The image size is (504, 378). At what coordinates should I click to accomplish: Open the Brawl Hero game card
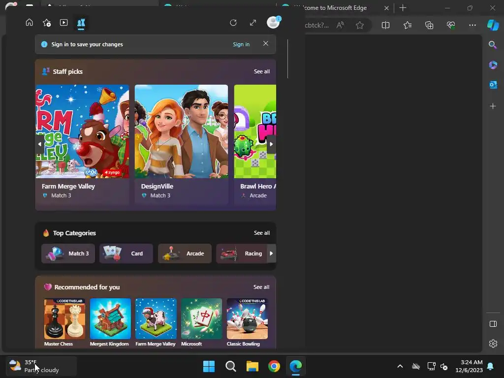255,144
